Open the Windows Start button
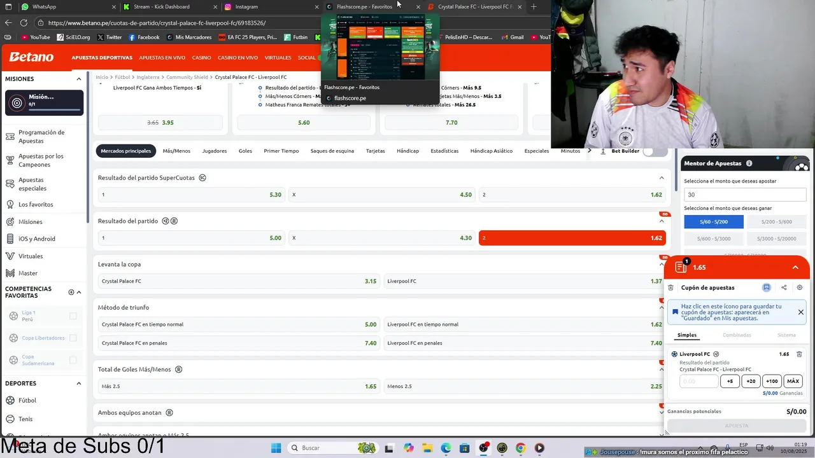The image size is (815, 458). [x=276, y=448]
